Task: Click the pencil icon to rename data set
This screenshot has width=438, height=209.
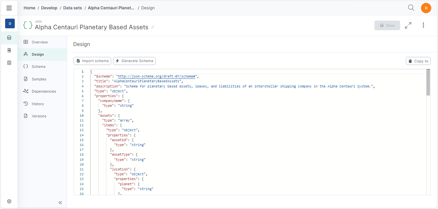Action: [x=153, y=27]
